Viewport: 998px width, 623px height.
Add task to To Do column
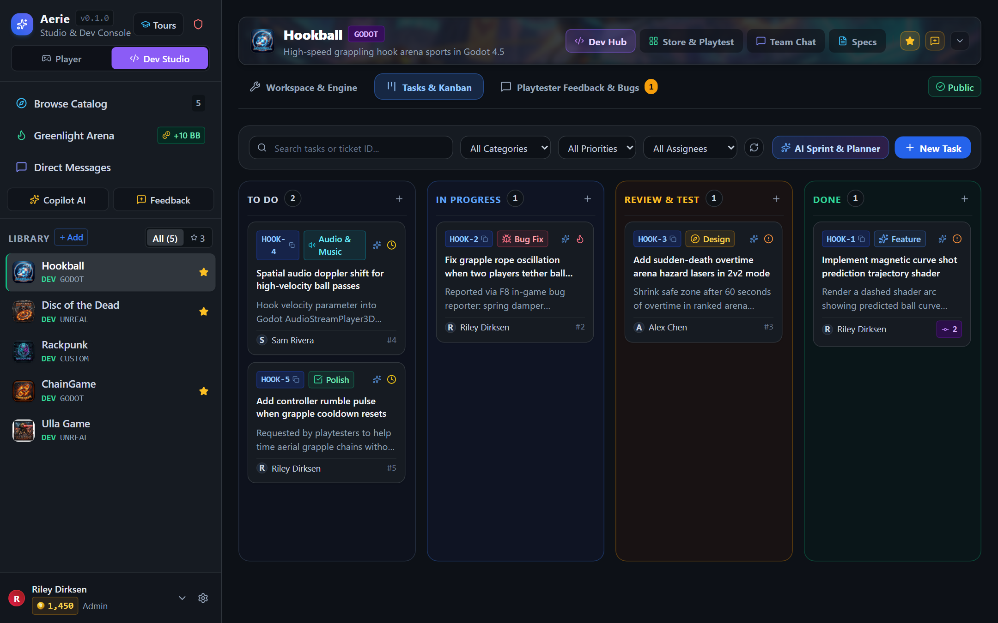click(x=399, y=199)
